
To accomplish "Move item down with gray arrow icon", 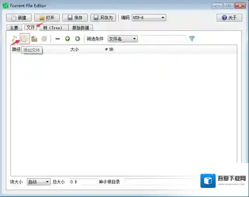I will pyautogui.click(x=78, y=39).
